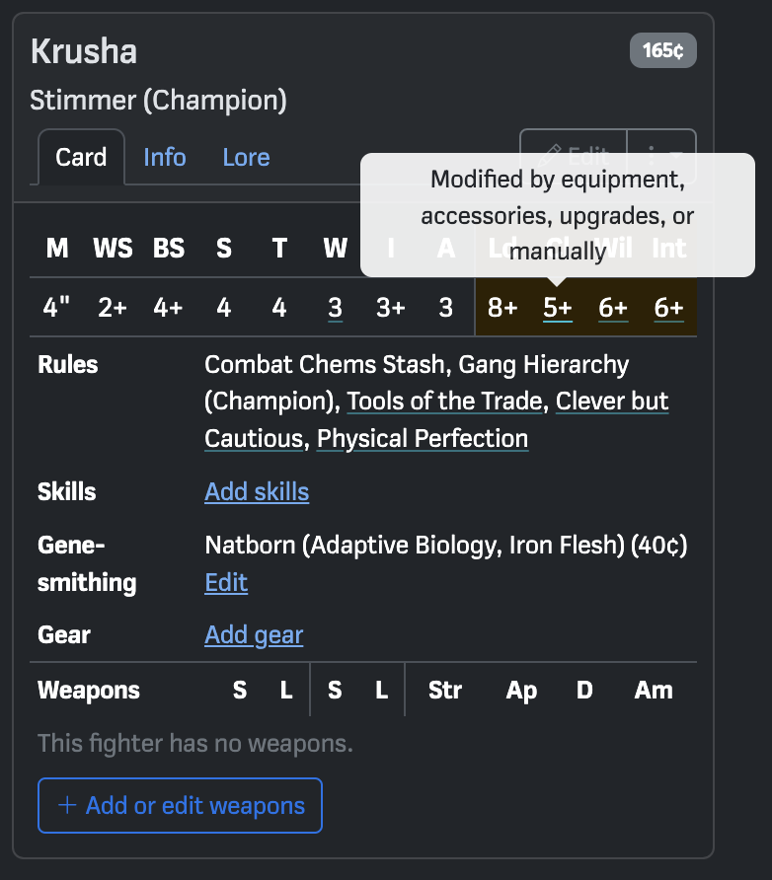Viewport: 772px width, 880px height.
Task: Switch to the Info tab
Action: [165, 158]
